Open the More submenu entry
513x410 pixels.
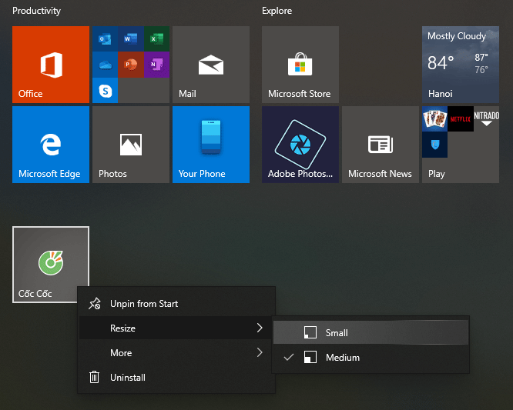176,352
